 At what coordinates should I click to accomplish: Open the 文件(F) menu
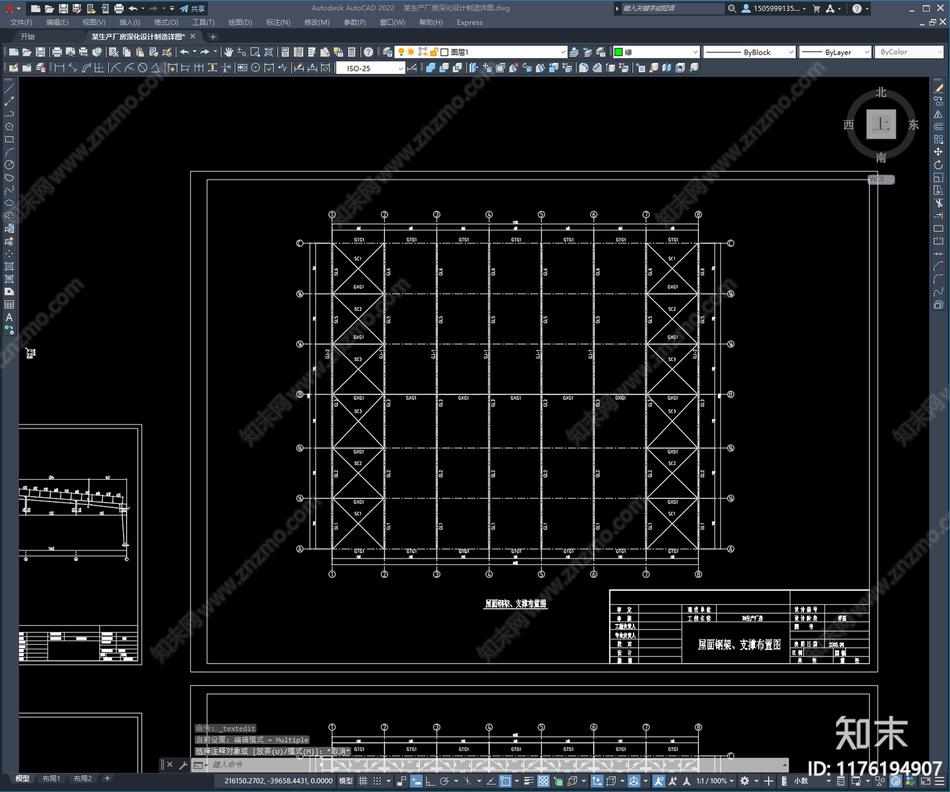pyautogui.click(x=21, y=23)
